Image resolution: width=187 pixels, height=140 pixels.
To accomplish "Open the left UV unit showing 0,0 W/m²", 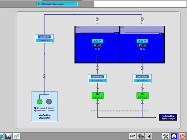I will 98,96.
